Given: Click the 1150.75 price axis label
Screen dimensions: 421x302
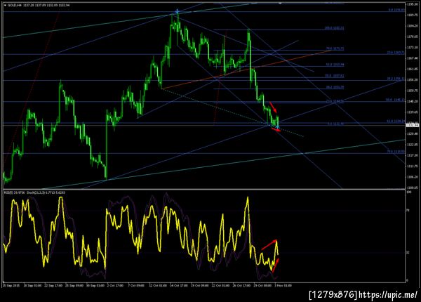Looking at the screenshot, I should (x=412, y=91).
